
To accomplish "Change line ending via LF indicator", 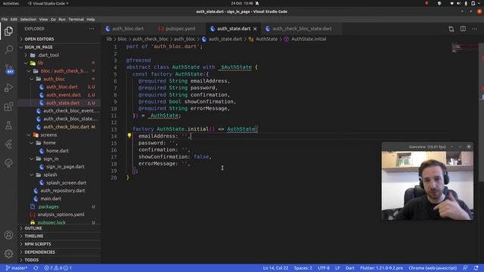I will point(337,268).
